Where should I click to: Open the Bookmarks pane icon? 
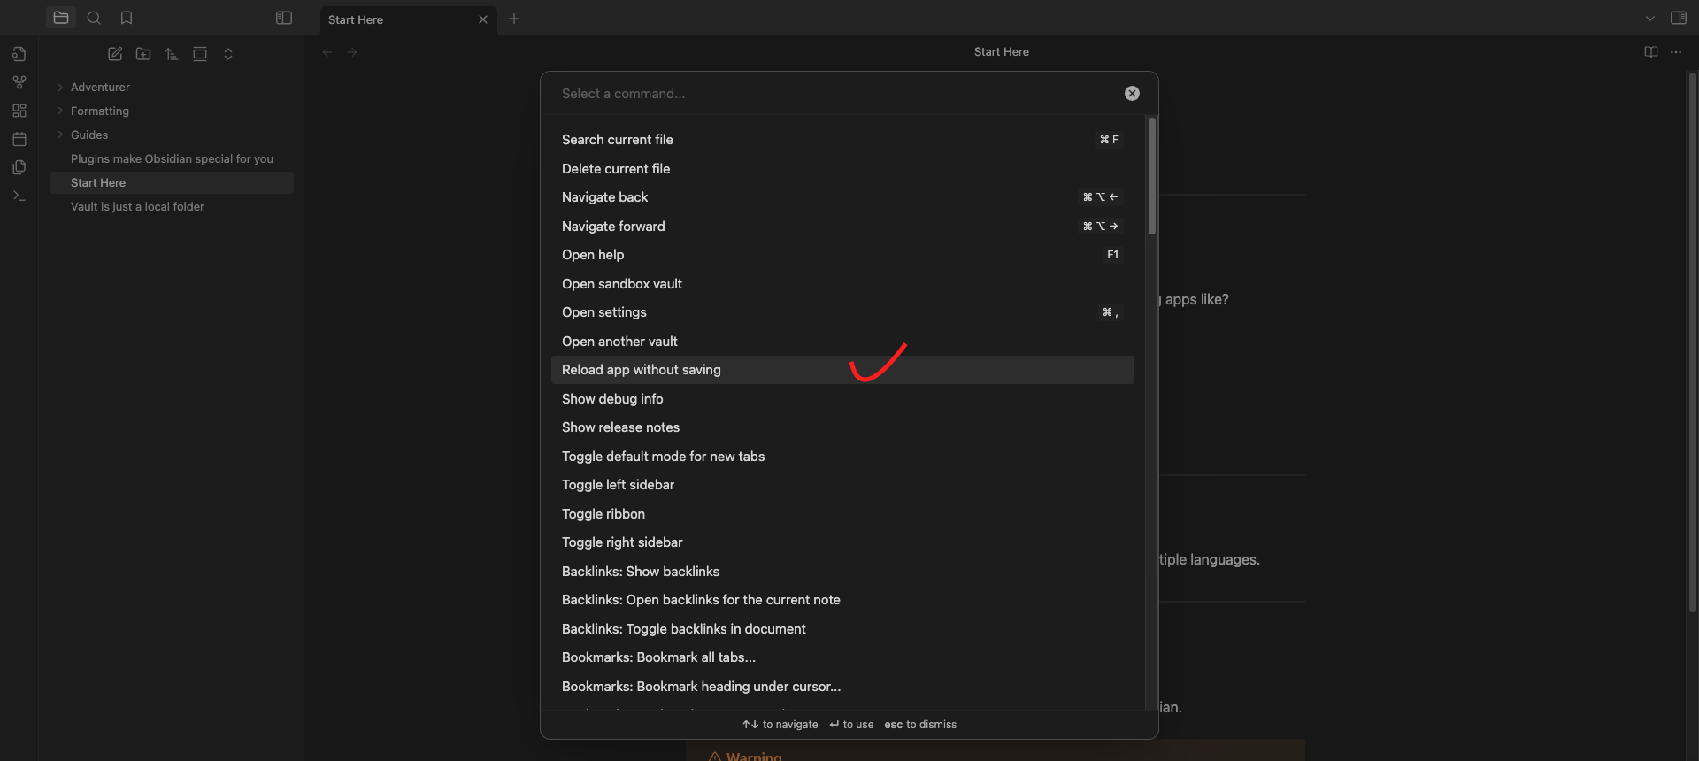127,18
